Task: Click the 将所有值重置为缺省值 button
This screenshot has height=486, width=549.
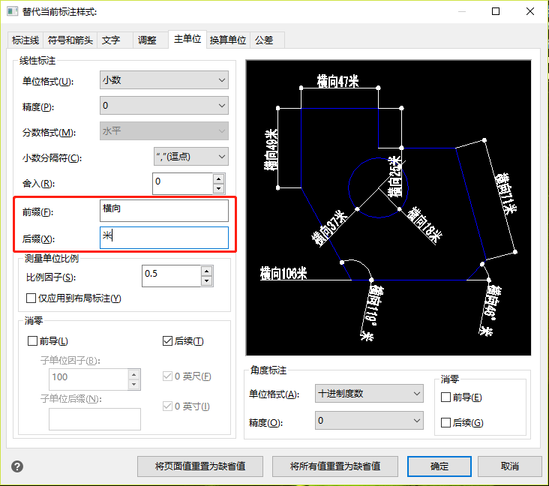Action: click(x=335, y=466)
